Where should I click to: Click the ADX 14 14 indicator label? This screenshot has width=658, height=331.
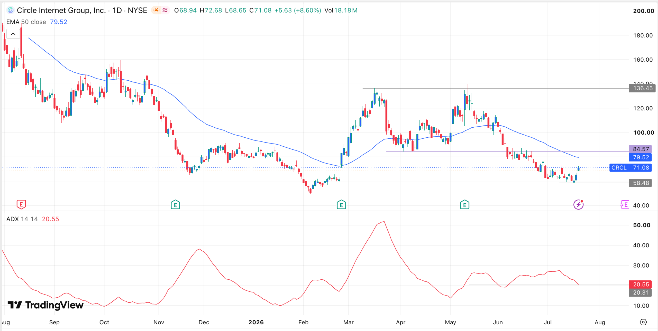[x=22, y=219]
